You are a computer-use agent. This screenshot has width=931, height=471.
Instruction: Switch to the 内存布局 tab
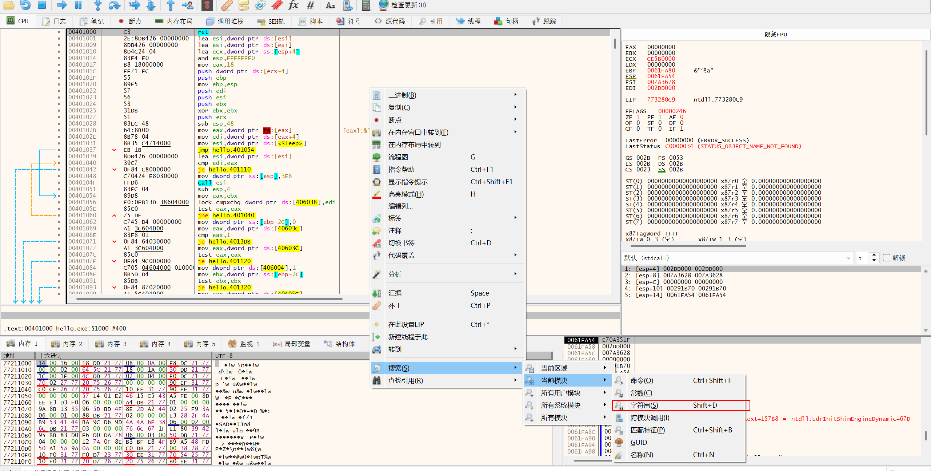(174, 21)
